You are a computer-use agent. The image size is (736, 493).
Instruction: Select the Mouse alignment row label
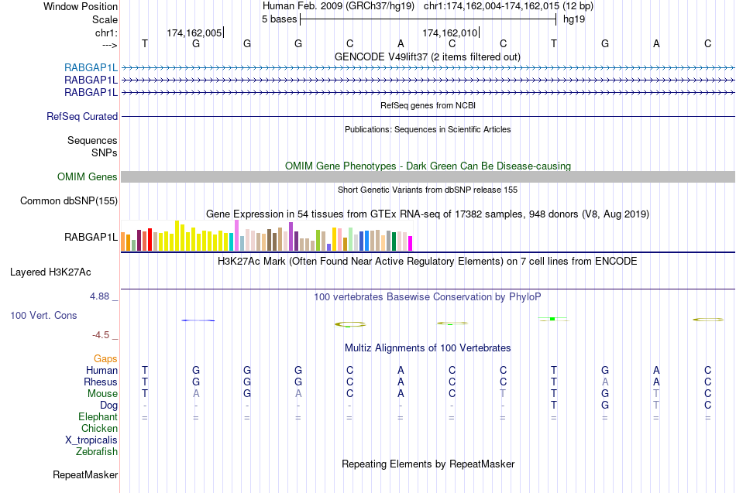(x=102, y=394)
